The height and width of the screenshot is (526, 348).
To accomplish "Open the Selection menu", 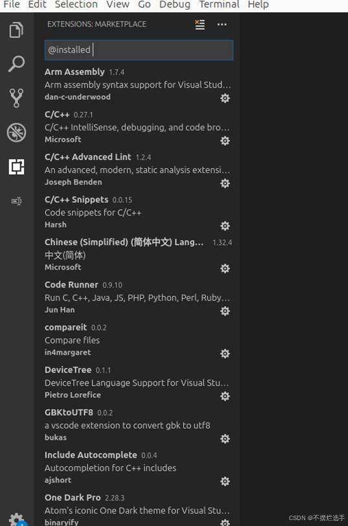I will (76, 5).
